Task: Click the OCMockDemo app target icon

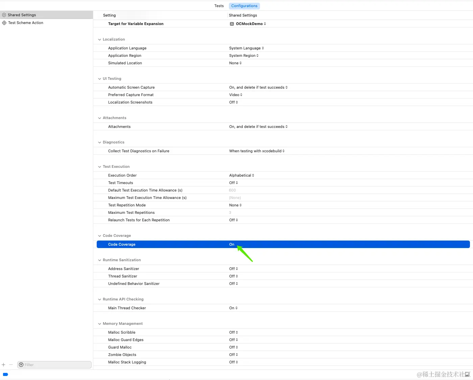Action: 232,24
